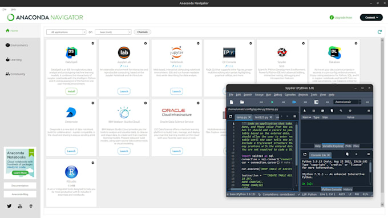Click browse tabs icon in Spyder editor

231,116
